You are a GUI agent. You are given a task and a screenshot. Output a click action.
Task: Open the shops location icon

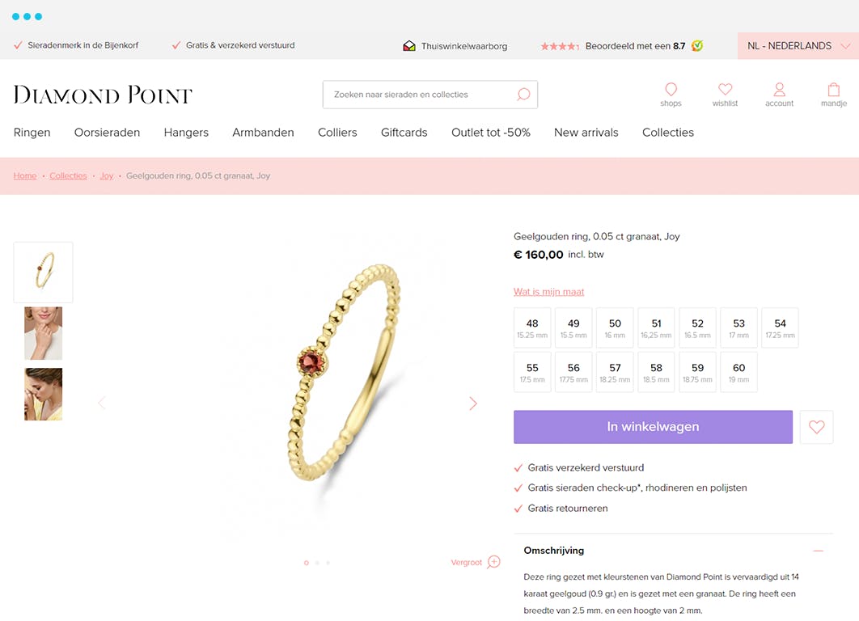671,89
